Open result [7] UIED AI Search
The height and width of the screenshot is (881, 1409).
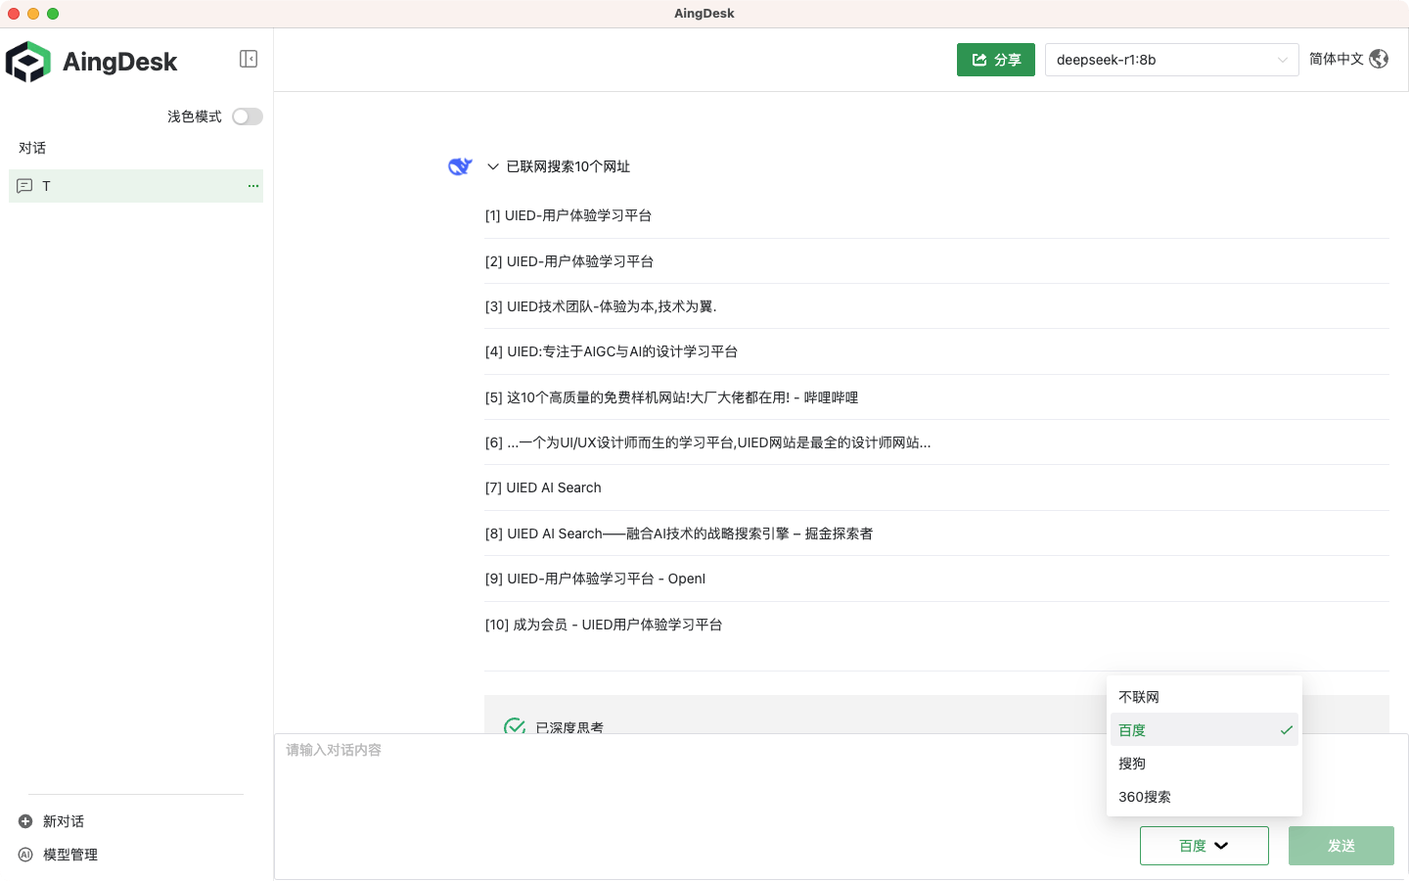tap(543, 487)
